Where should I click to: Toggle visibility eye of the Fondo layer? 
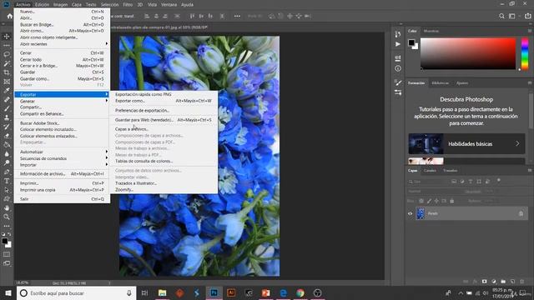coord(410,213)
